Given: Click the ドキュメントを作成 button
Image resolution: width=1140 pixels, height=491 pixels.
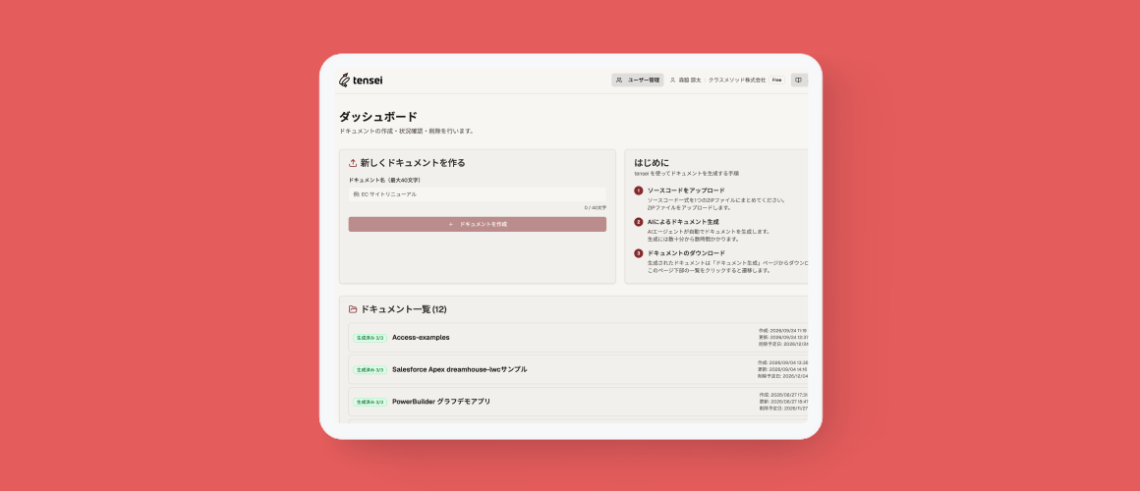Looking at the screenshot, I should click(477, 225).
